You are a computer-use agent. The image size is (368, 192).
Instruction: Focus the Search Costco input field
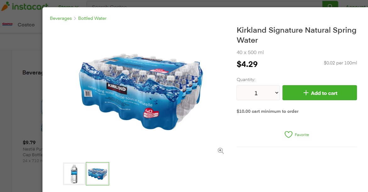(x=204, y=4)
